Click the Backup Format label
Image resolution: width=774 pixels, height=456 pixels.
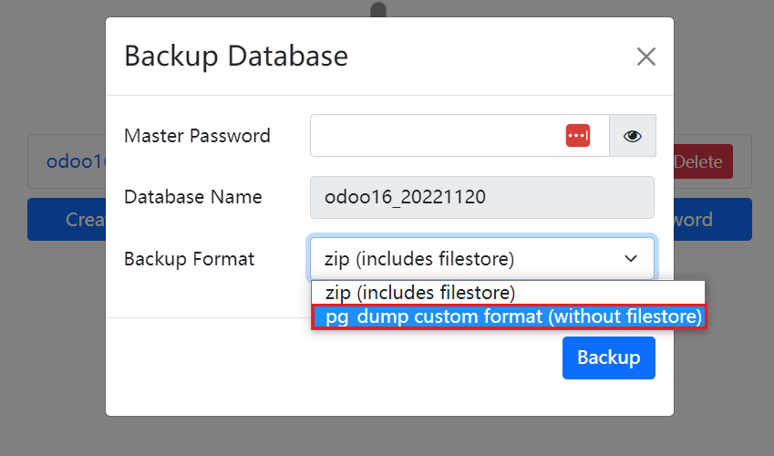(189, 259)
